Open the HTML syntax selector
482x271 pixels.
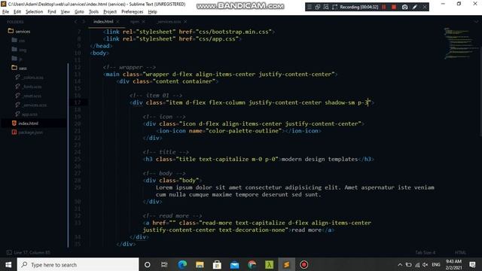pos(460,253)
